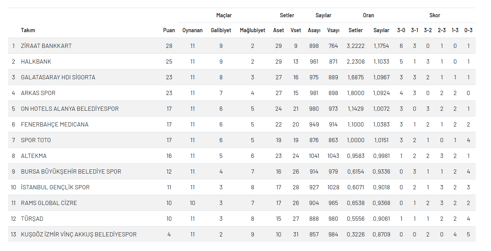
Task: Click the Vsayı column header
Action: (333, 30)
